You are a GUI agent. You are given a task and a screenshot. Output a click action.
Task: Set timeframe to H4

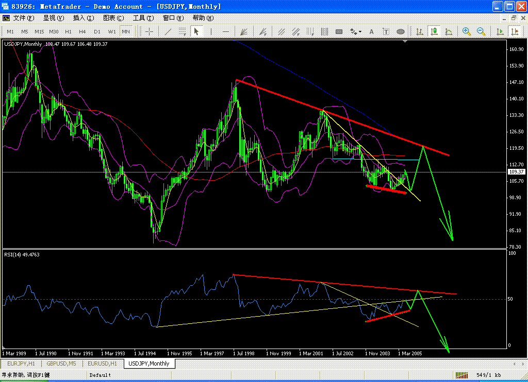(82, 31)
